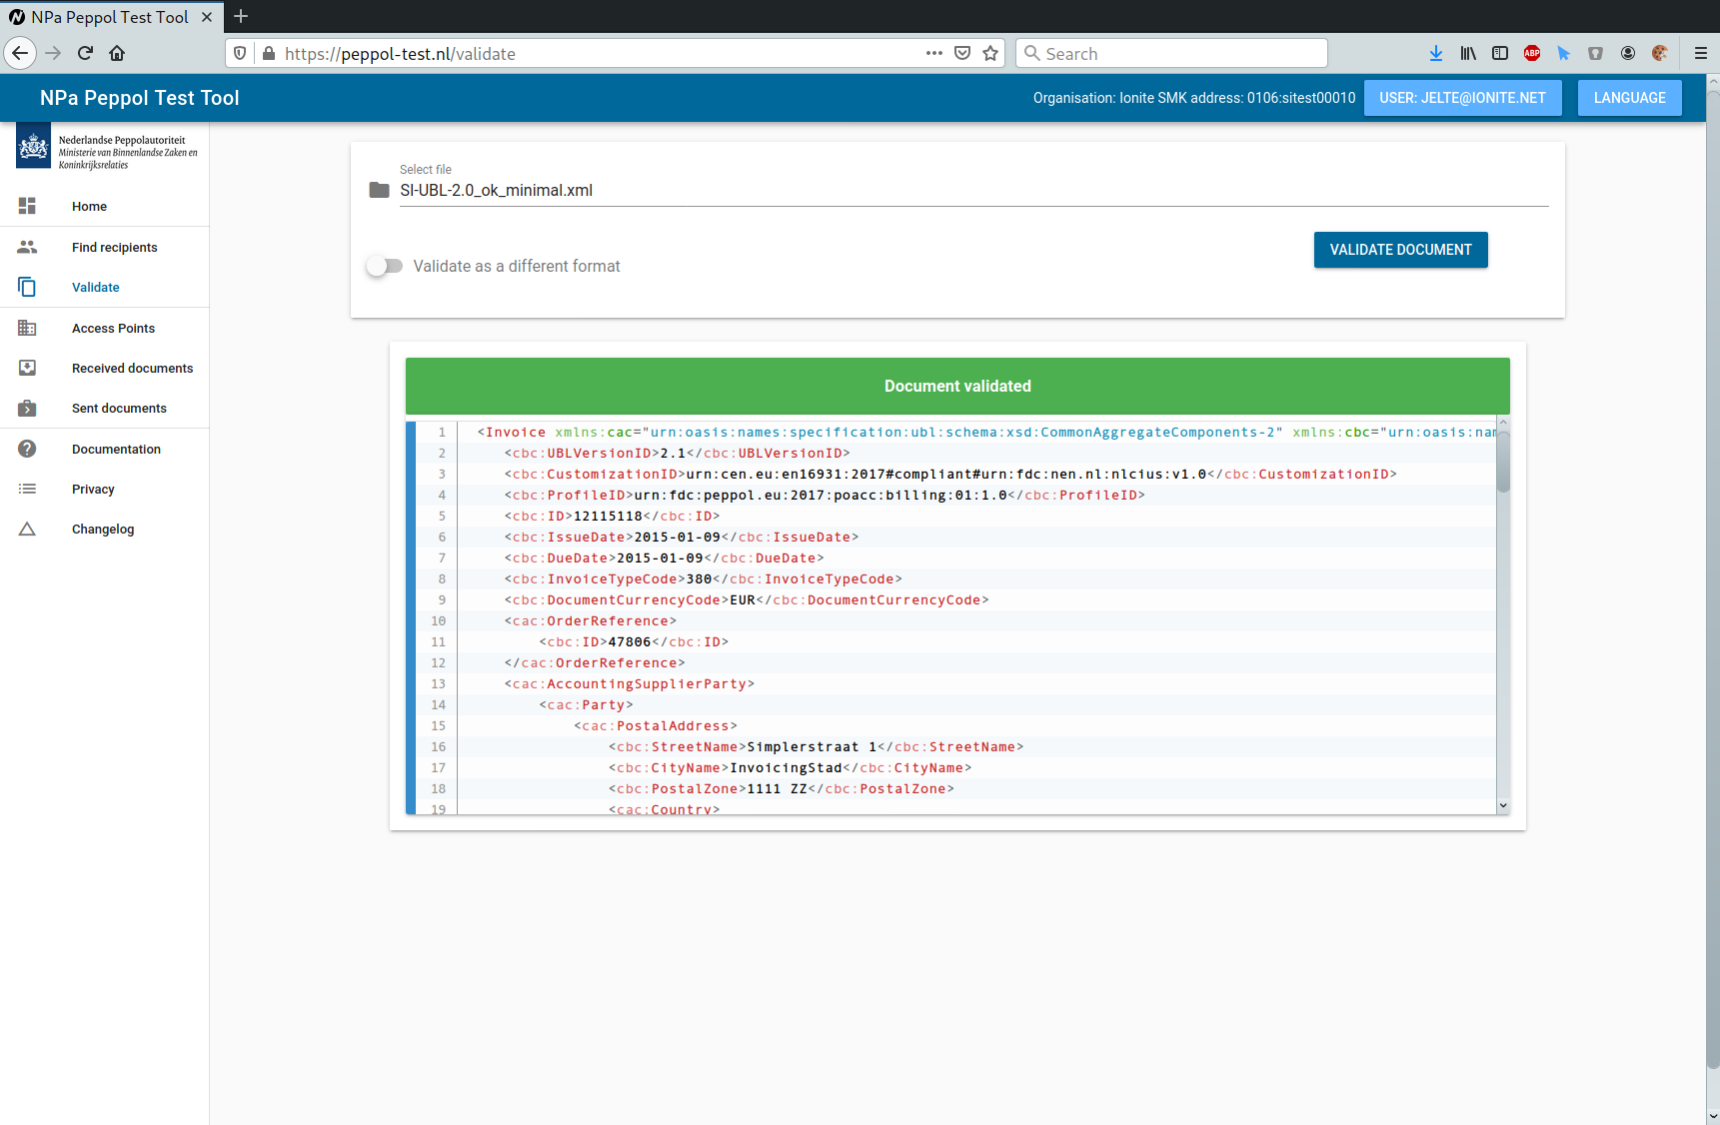Open tracking protection shield in address bar
Viewport: 1720px width, 1125px height.
click(240, 53)
